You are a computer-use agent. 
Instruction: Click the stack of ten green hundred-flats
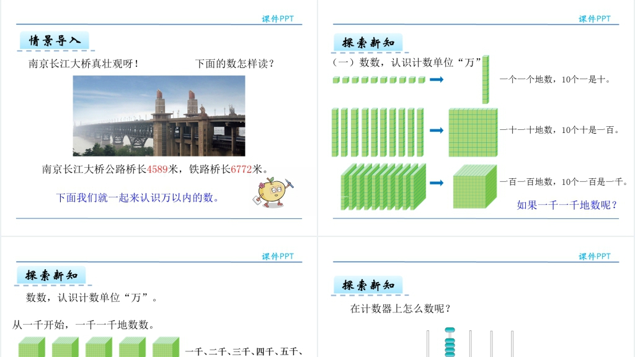[383, 187]
